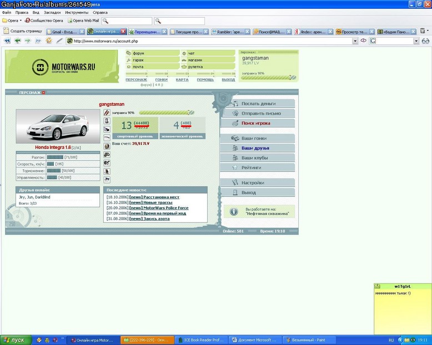Click the Выход sidebar button
Image resolution: width=432 pixels, height=345 pixels.
[x=258, y=192]
